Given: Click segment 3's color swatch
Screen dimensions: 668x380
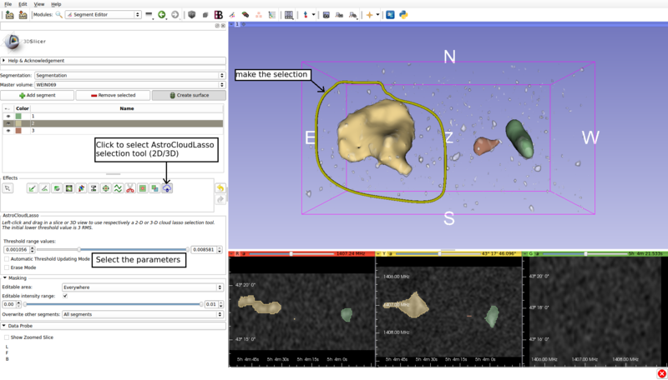Looking at the screenshot, I should (18, 131).
